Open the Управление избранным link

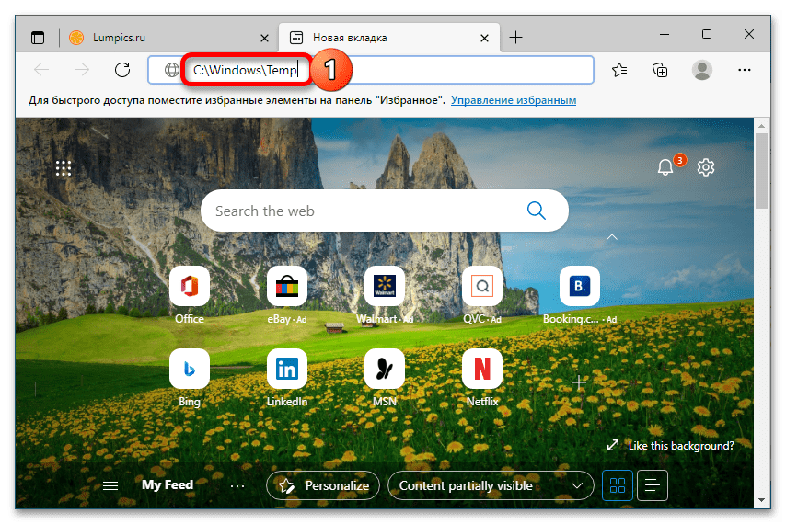[x=514, y=99]
